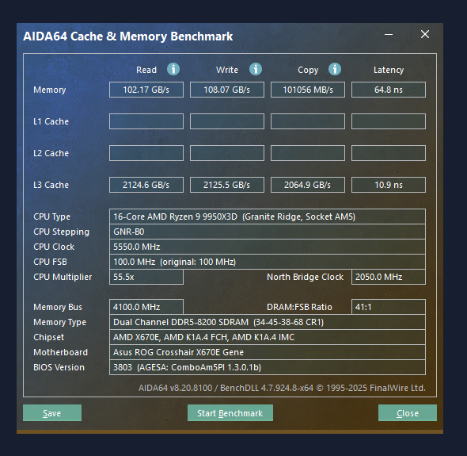
Task: Click the CPU Type field with Ryzen 9 9950X3D
Action: (268, 217)
